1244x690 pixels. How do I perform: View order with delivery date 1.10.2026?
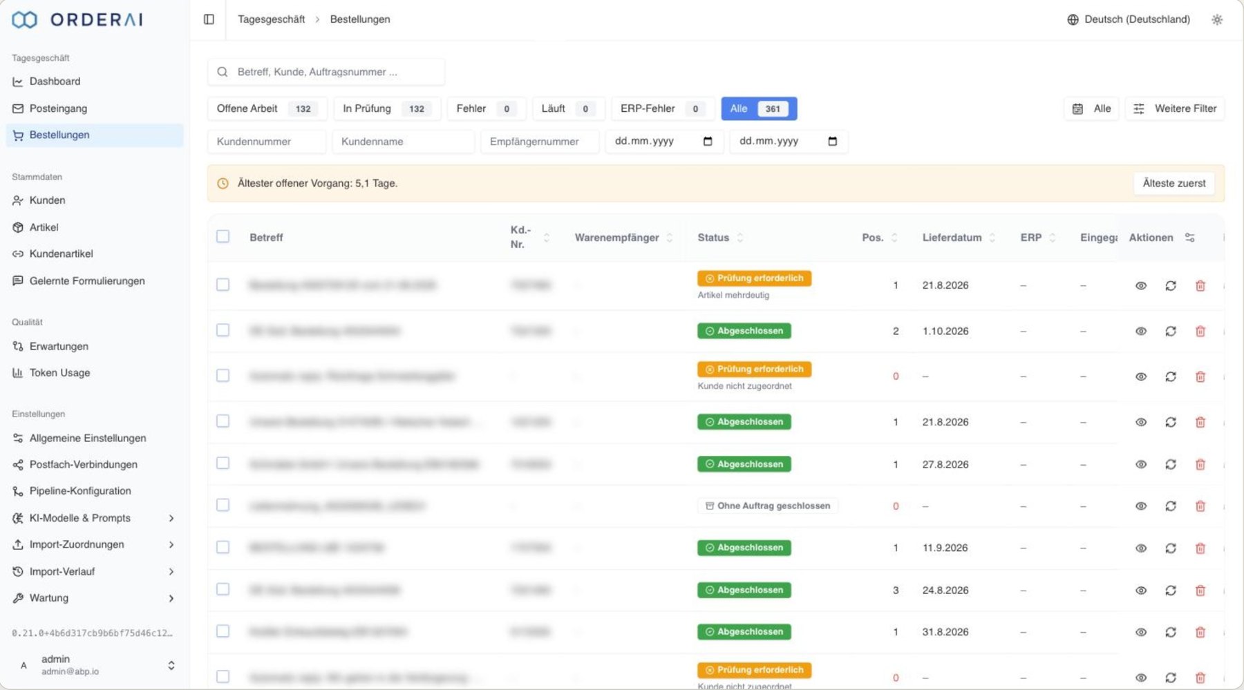point(1141,331)
